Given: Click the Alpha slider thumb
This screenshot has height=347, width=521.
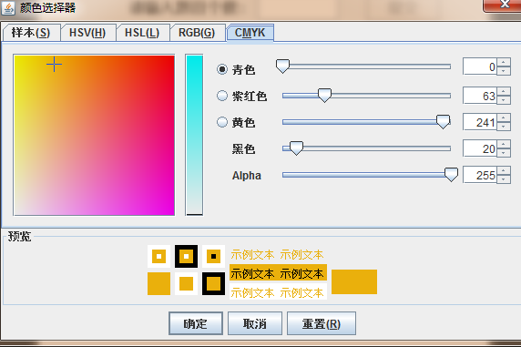Looking at the screenshot, I should coord(451,175).
